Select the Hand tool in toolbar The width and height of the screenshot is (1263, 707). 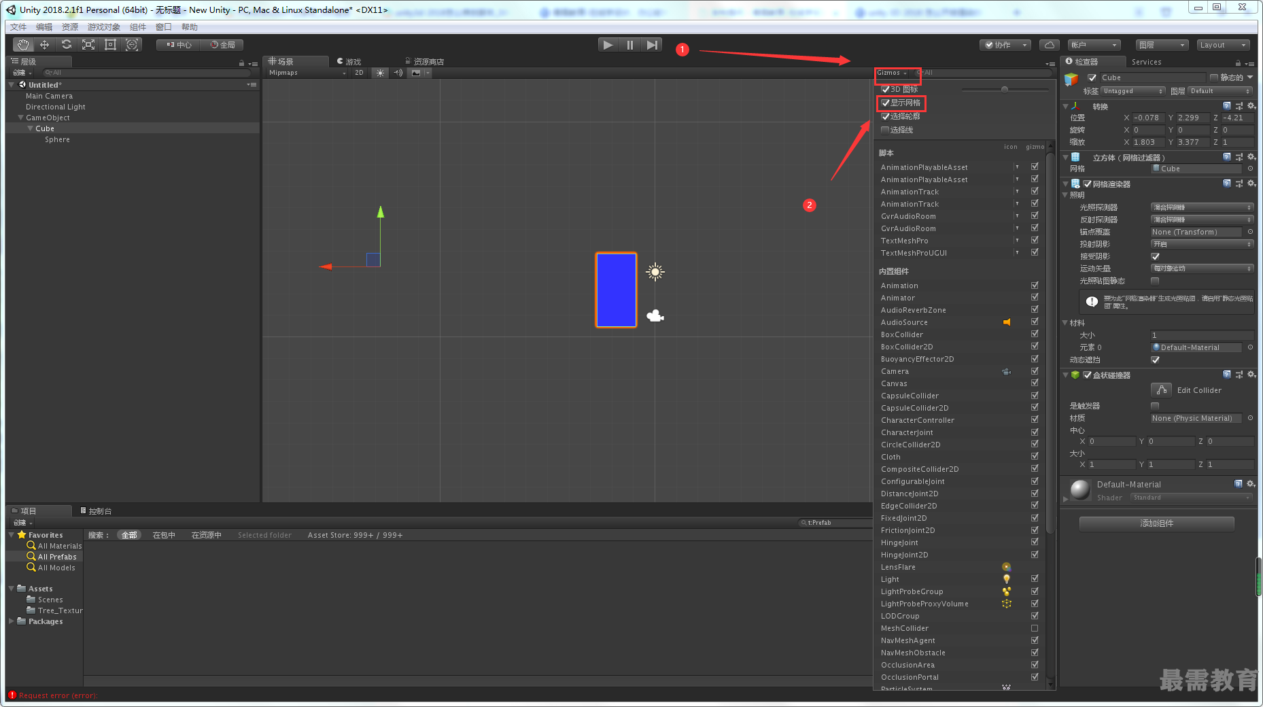pos(23,45)
